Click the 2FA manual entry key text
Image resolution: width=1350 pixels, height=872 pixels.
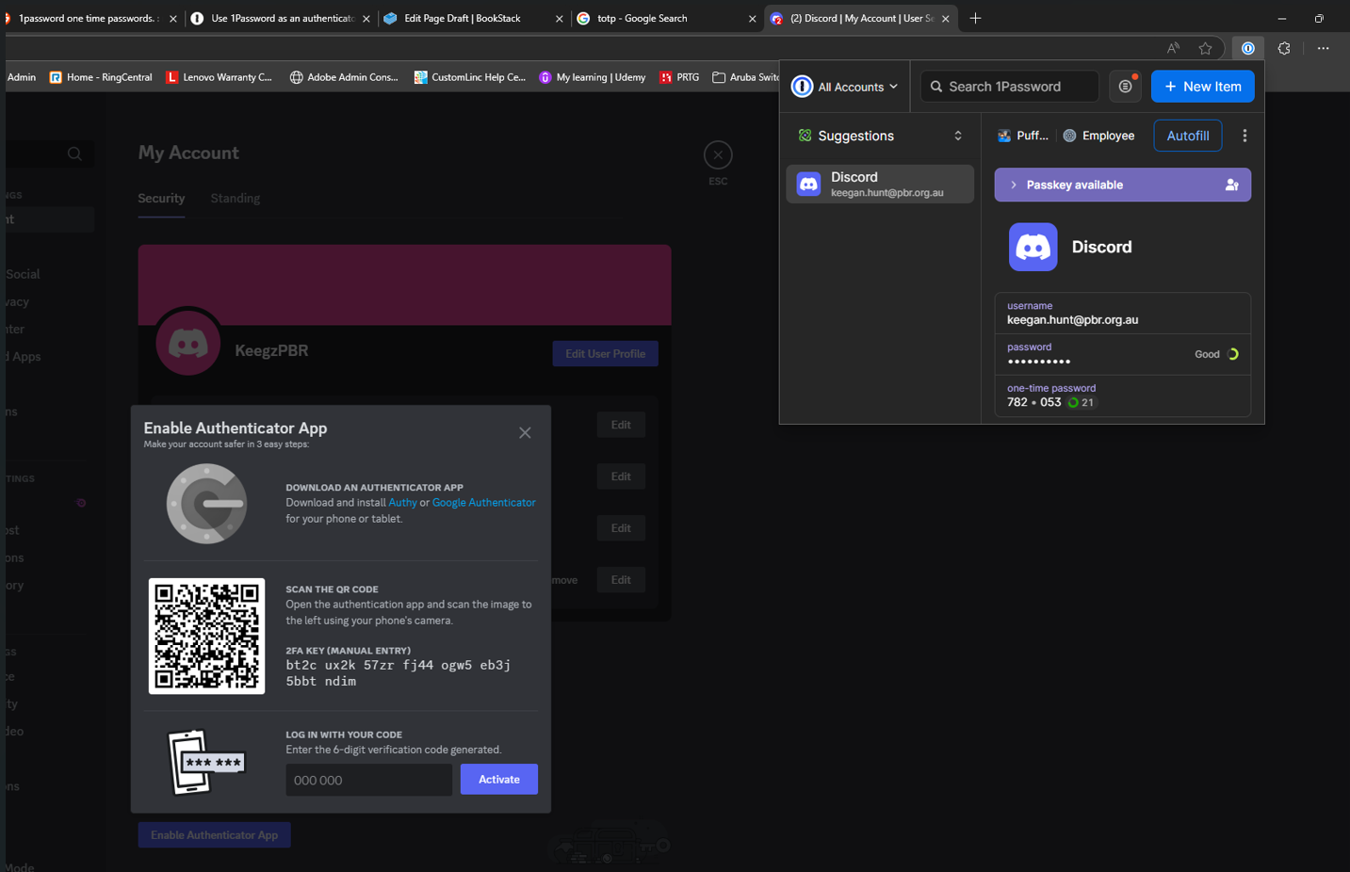click(398, 672)
